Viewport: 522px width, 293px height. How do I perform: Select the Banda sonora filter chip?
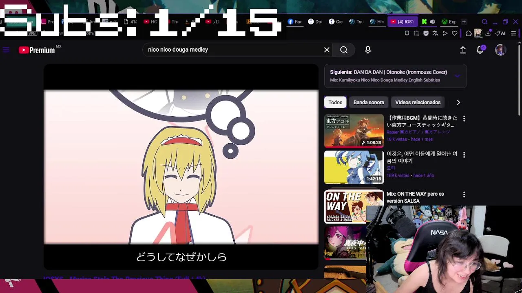coord(369,102)
